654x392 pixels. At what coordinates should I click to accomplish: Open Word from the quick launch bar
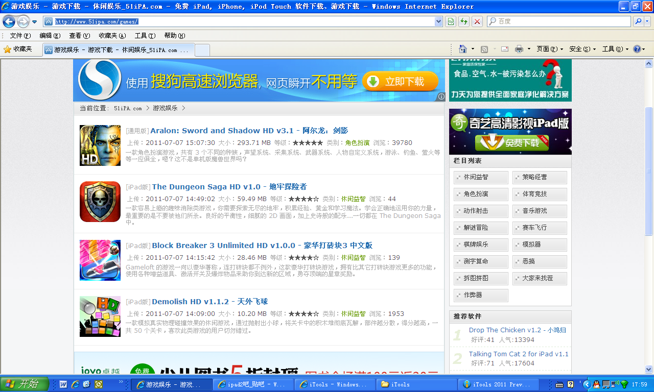pyautogui.click(x=64, y=384)
